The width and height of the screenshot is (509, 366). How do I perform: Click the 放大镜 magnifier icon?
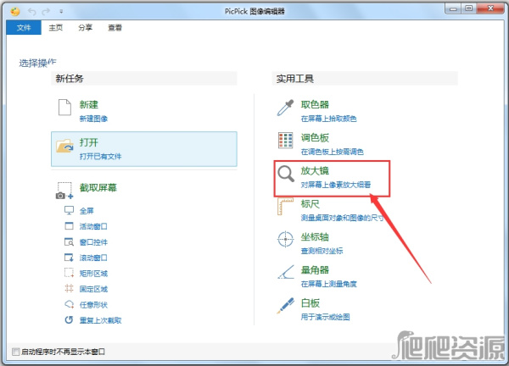click(286, 174)
